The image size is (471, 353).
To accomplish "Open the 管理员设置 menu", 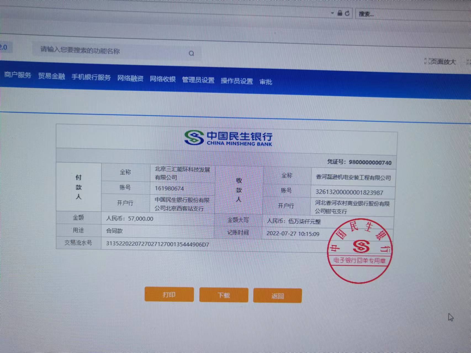I will (198, 80).
